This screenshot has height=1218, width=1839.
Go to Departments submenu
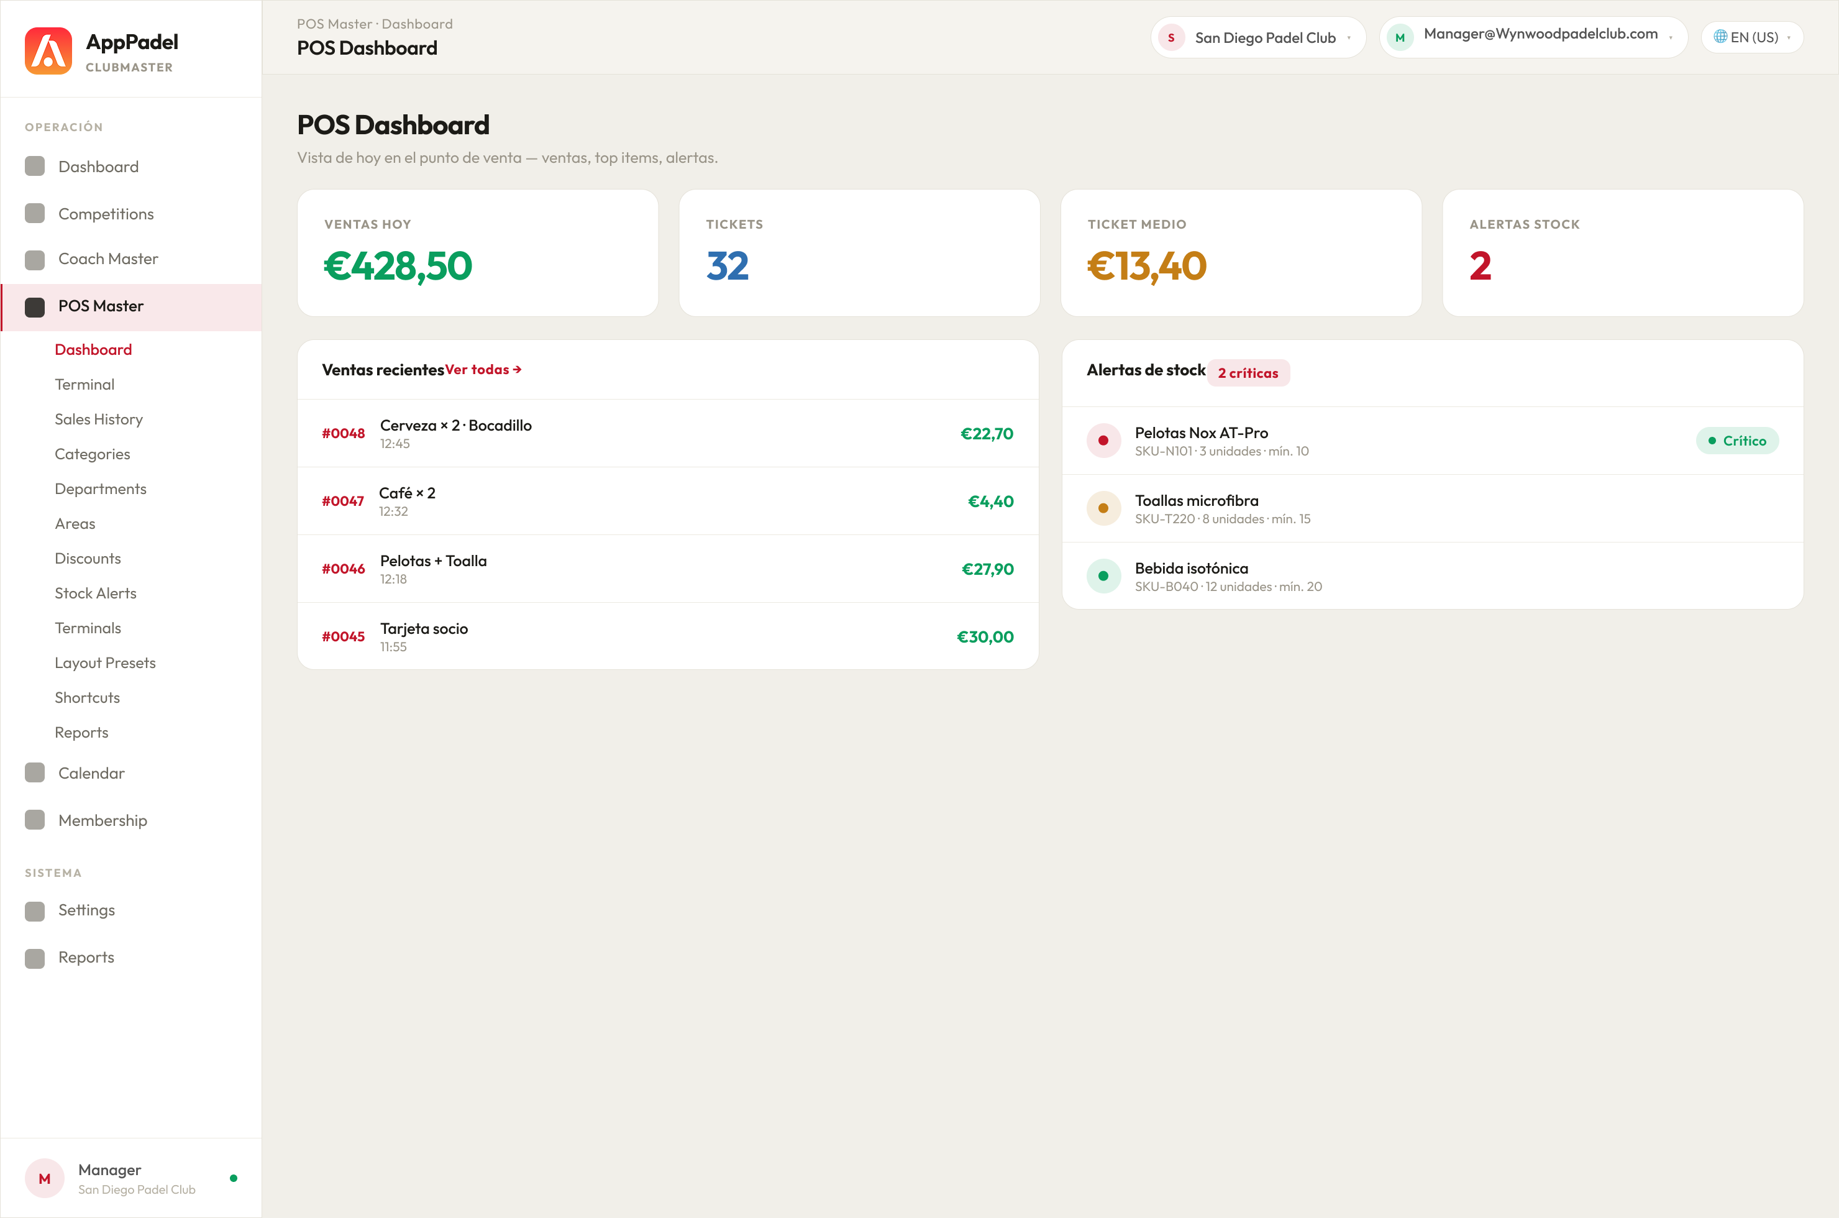[100, 488]
